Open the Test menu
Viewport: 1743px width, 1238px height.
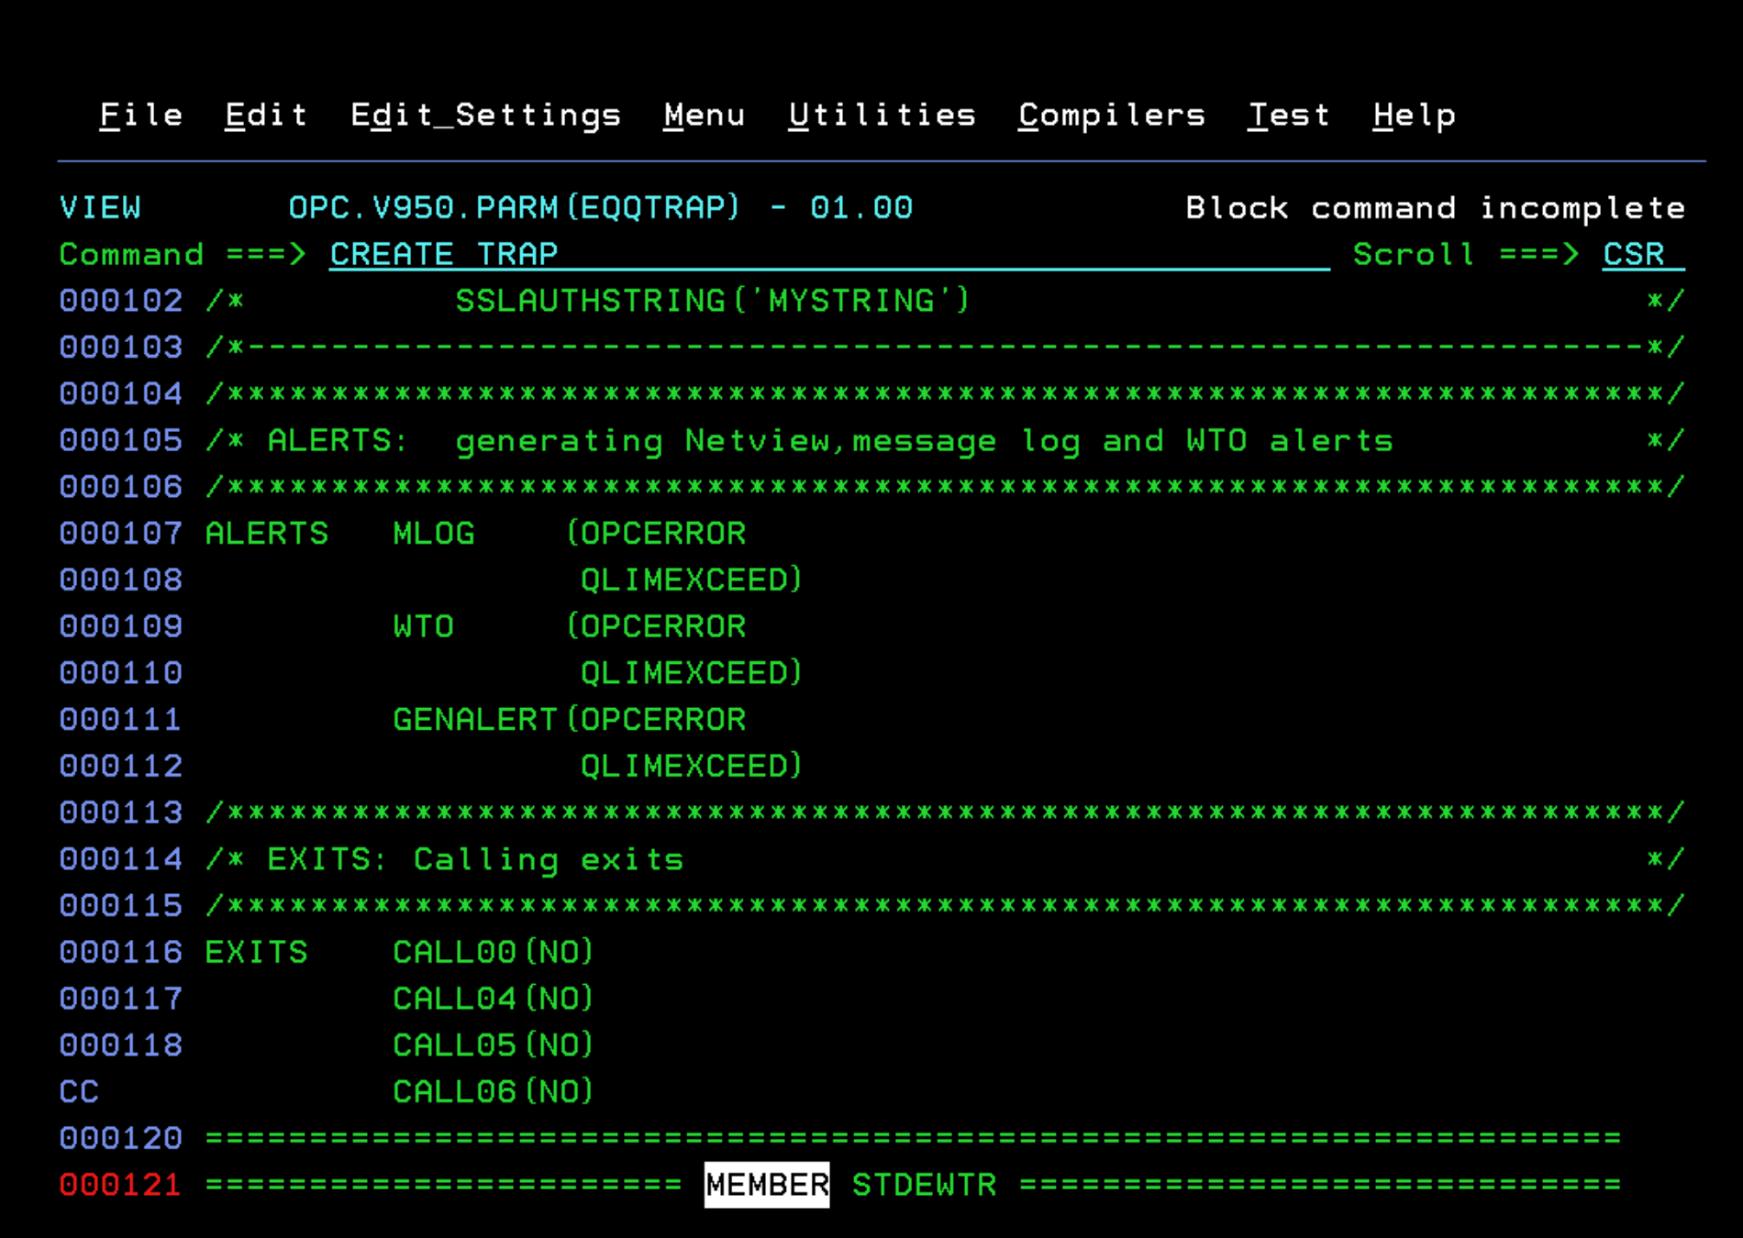[x=1290, y=115]
